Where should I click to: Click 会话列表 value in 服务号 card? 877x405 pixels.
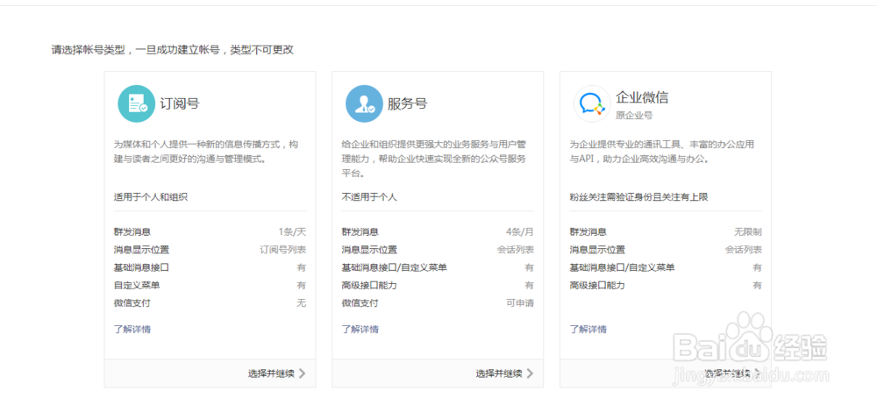point(516,250)
